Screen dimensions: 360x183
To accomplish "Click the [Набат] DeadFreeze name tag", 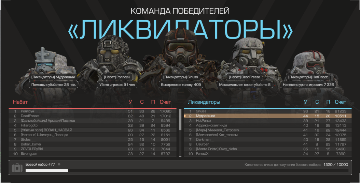I will 244,77.
